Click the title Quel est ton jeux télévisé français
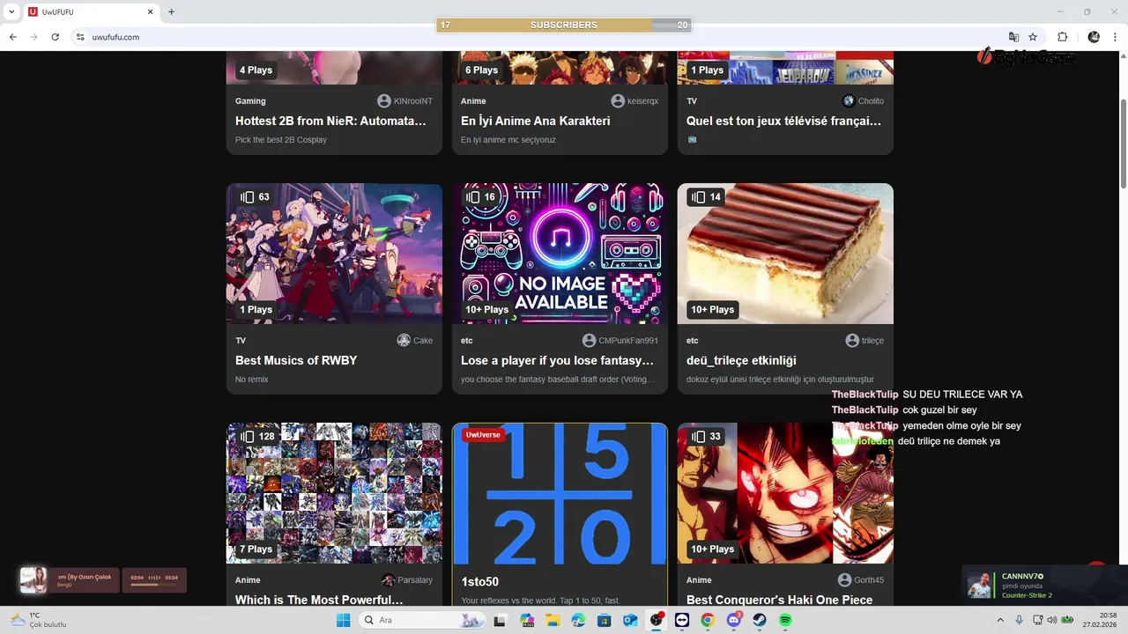1128x634 pixels. pyautogui.click(x=783, y=121)
